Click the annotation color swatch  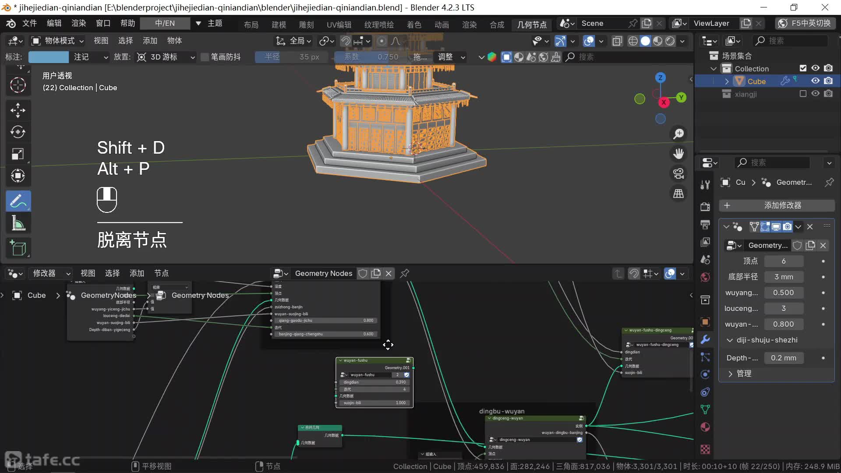click(x=48, y=57)
